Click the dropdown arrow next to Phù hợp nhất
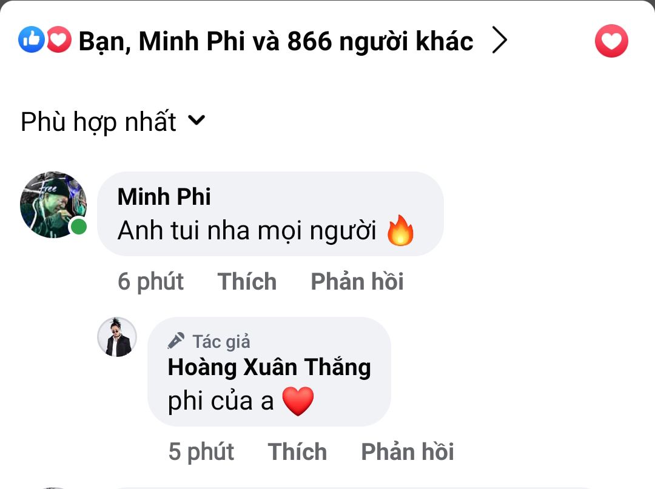 [x=196, y=120]
